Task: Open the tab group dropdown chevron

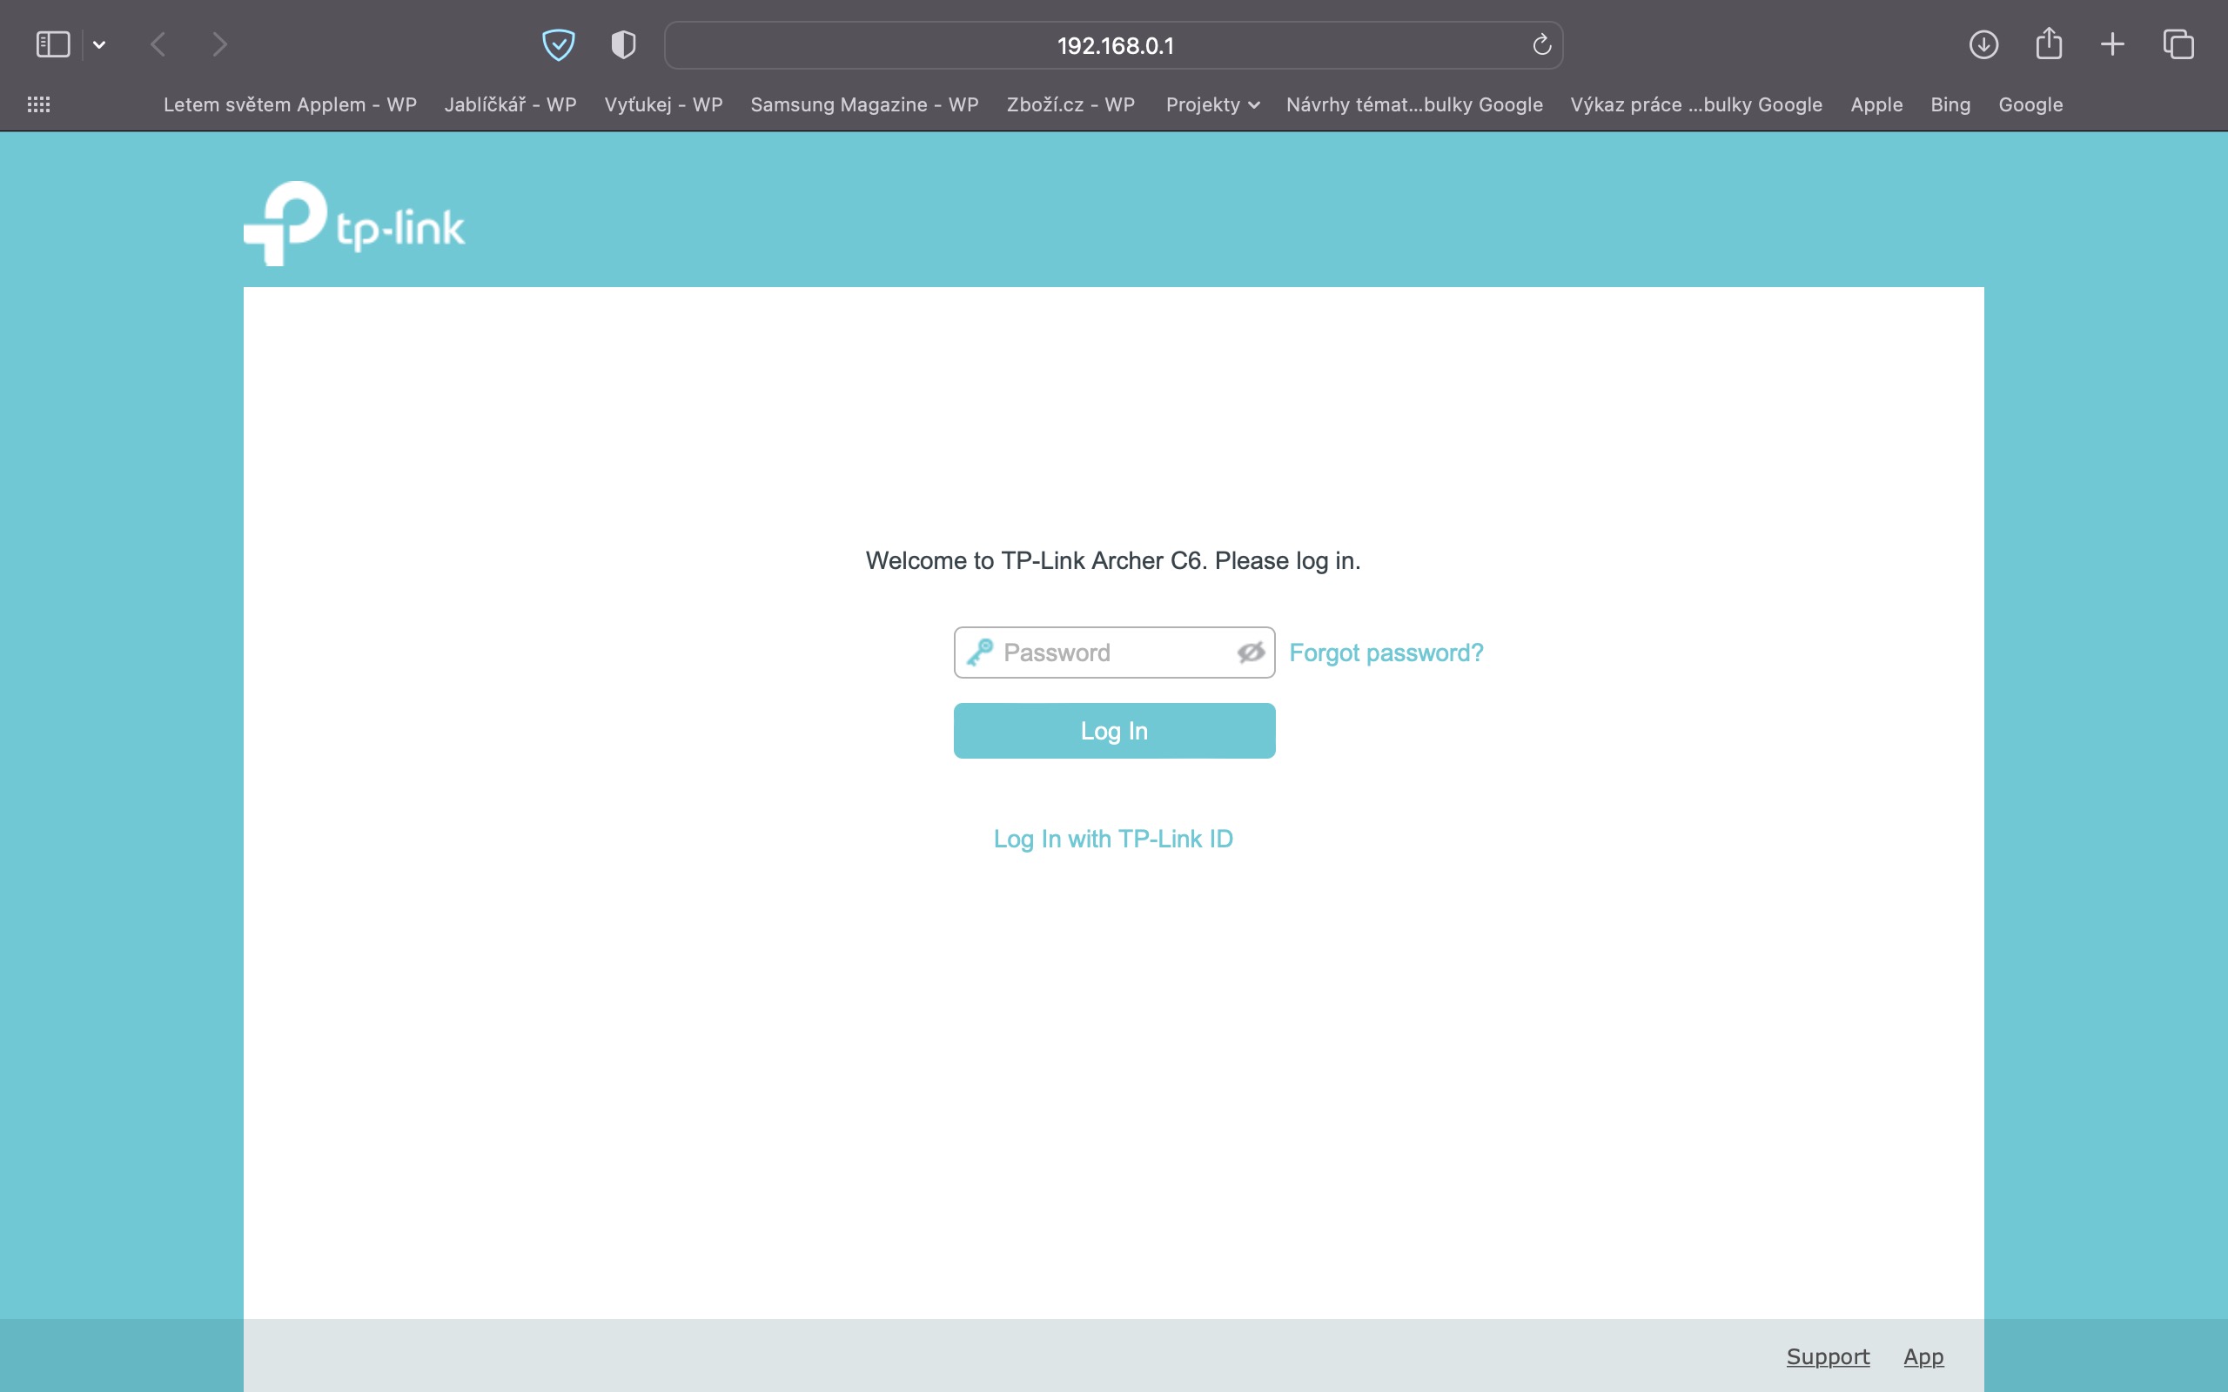Action: point(99,44)
